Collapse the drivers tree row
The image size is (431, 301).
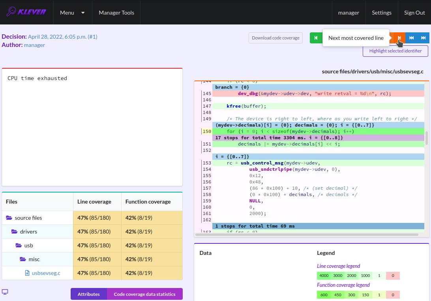[x=37, y=232]
